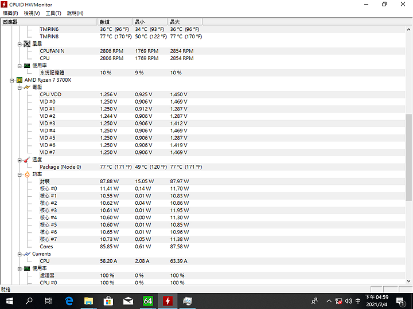Open the 說明(H) menu
The width and height of the screenshot is (413, 309).
pos(75,13)
